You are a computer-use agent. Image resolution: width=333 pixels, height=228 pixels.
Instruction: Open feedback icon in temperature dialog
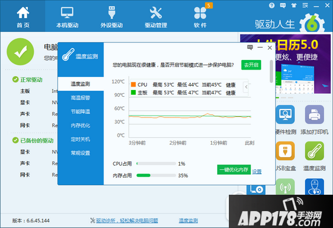pyautogui.click(x=250, y=48)
